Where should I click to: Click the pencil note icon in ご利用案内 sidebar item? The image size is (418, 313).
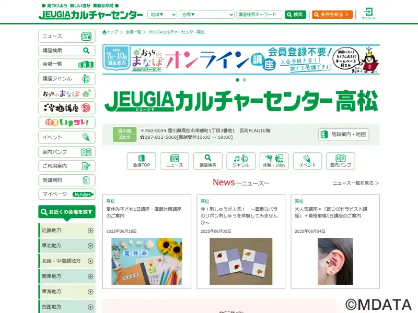pos(86,166)
